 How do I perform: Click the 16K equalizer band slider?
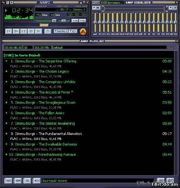tap(175, 22)
